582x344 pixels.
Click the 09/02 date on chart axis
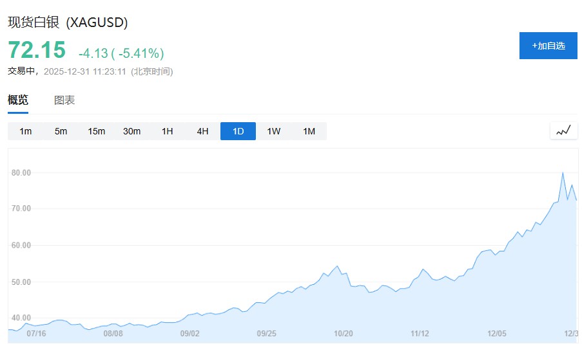(190, 333)
